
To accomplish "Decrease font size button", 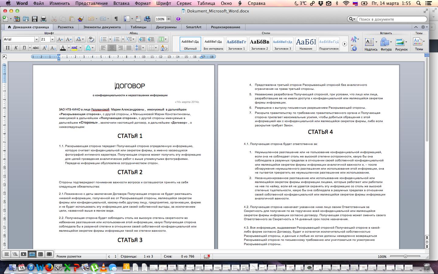I will (x=69, y=39).
